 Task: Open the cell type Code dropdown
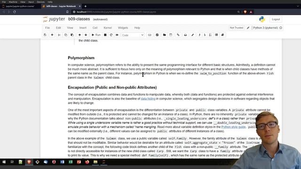pos(133,35)
